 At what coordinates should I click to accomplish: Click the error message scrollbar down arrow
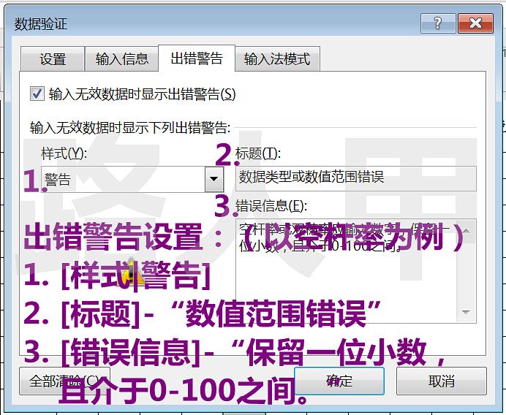click(x=466, y=312)
